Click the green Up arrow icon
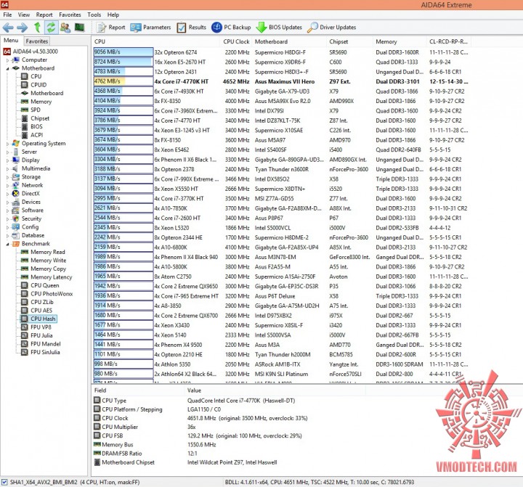 [37, 28]
